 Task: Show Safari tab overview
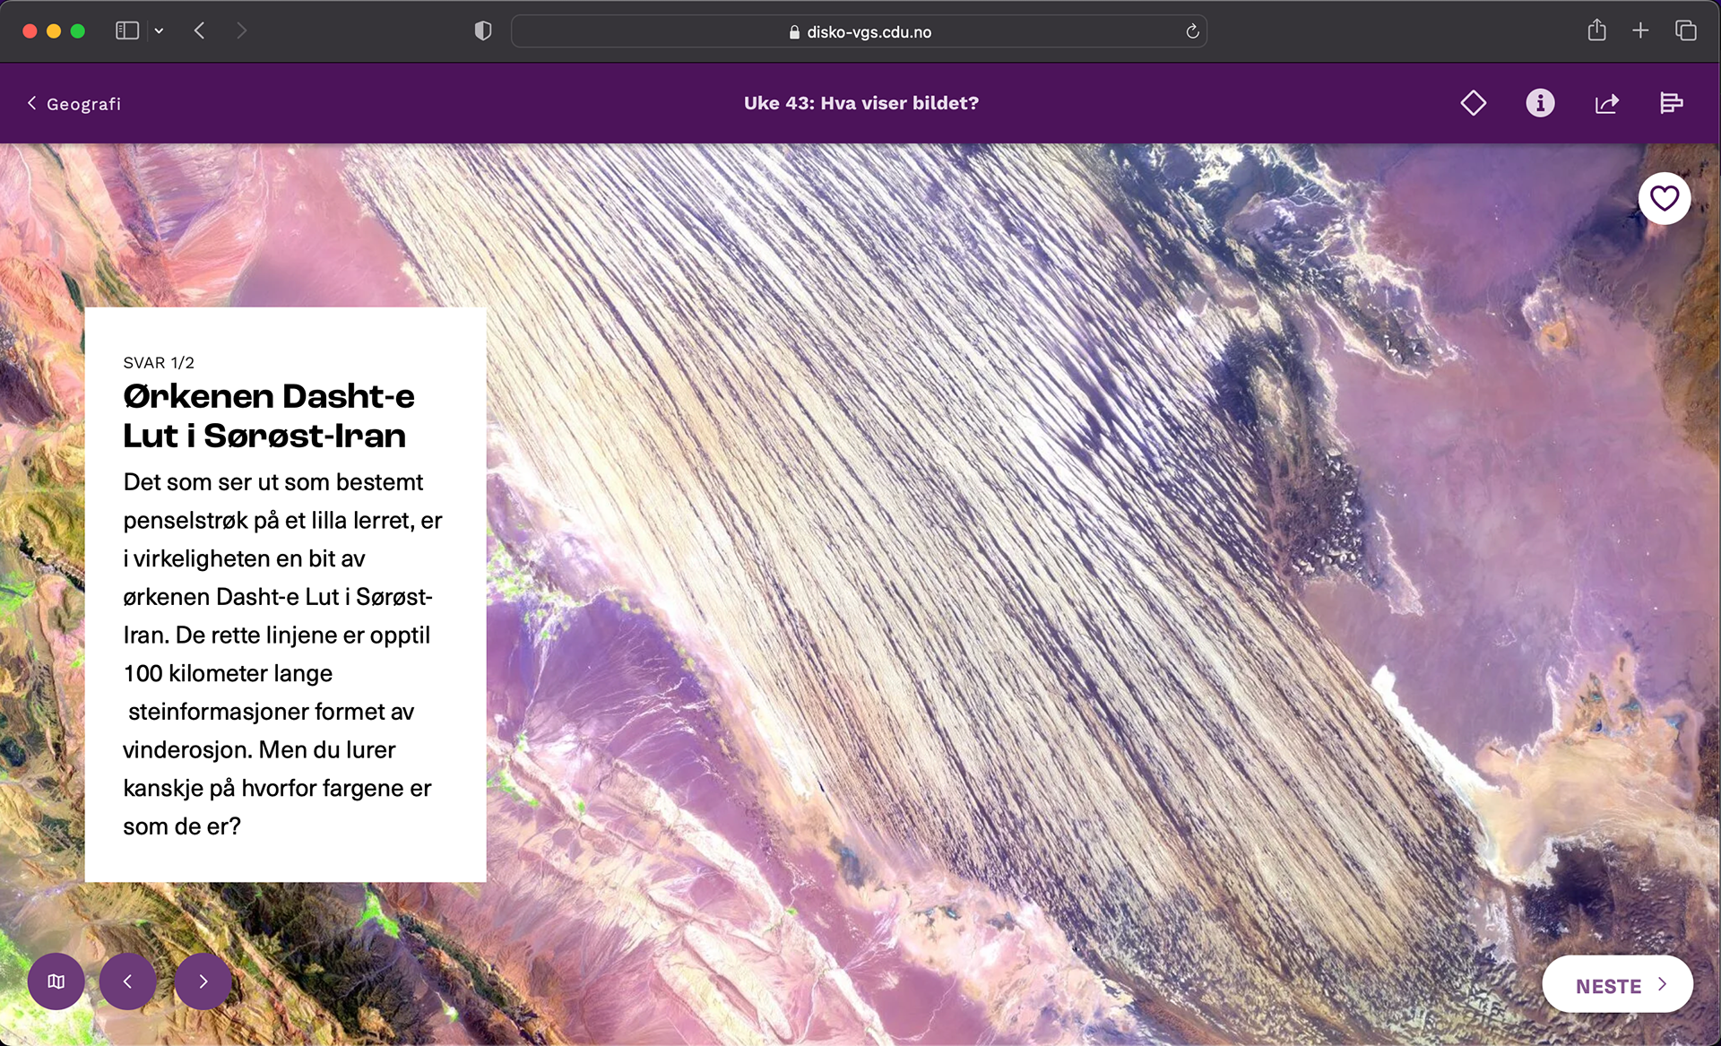click(x=1685, y=30)
